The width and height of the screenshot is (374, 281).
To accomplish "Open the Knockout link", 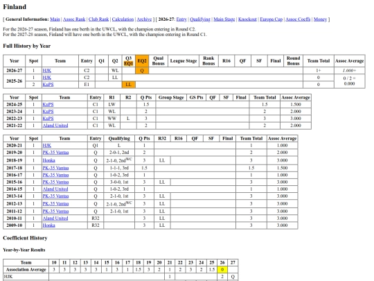I will click(x=247, y=19).
